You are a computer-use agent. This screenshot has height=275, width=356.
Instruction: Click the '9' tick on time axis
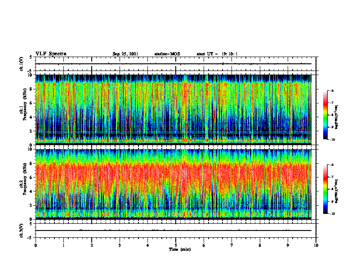click(x=288, y=245)
